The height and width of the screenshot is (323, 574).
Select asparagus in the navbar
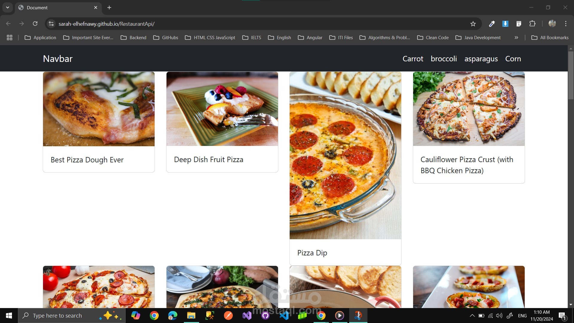tap(481, 59)
